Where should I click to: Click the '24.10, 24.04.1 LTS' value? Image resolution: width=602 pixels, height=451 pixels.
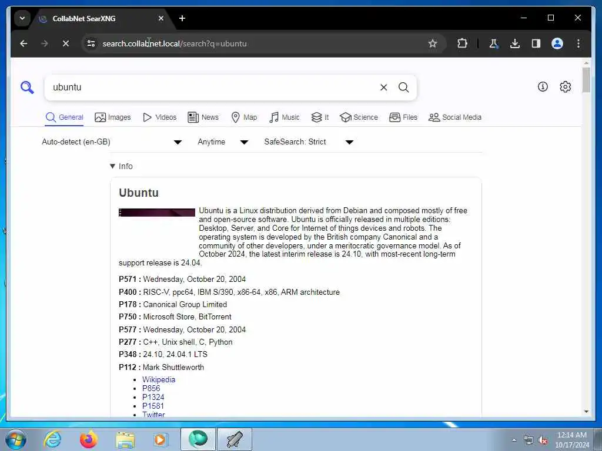(x=175, y=354)
